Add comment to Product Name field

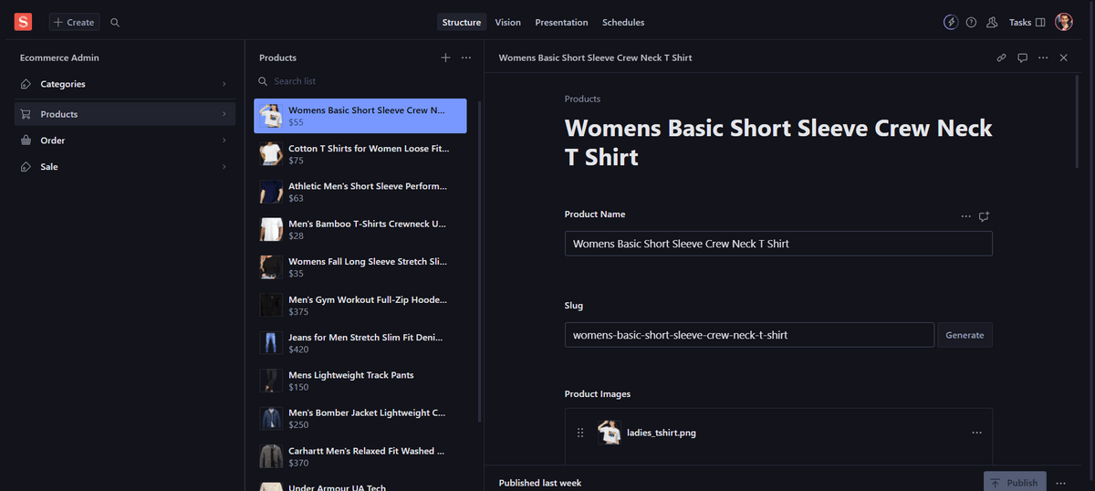point(984,216)
